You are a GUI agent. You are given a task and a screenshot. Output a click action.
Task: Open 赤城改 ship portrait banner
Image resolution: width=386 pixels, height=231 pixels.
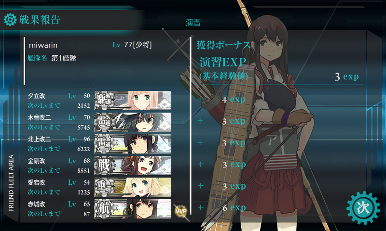click(133, 209)
